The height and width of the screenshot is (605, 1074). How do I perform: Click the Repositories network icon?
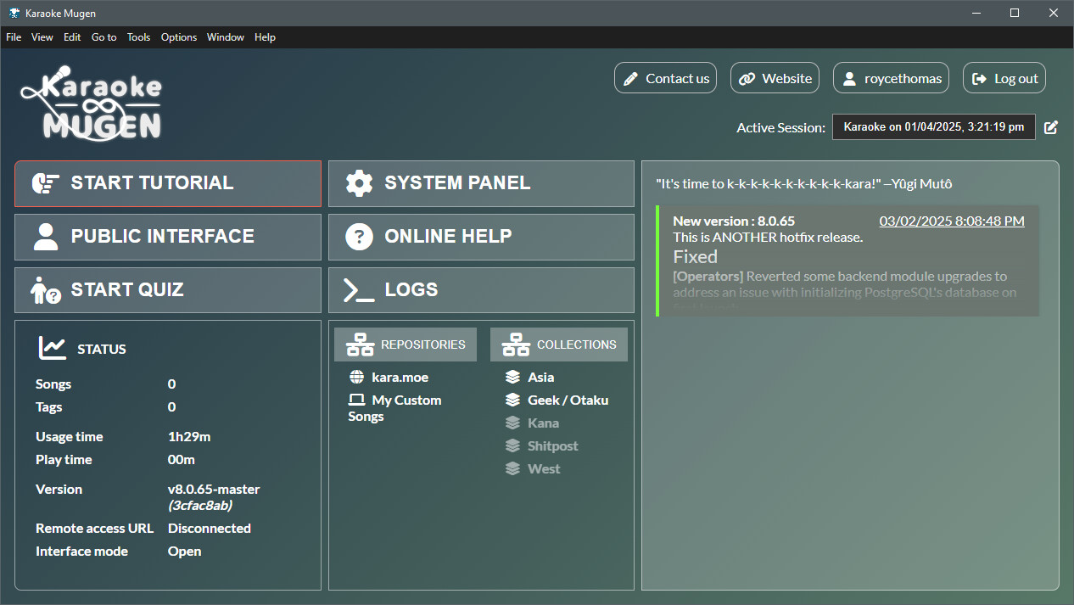pos(361,345)
